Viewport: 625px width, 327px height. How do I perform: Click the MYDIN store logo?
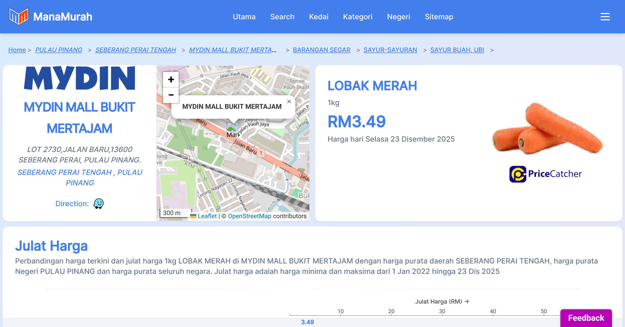tap(79, 78)
